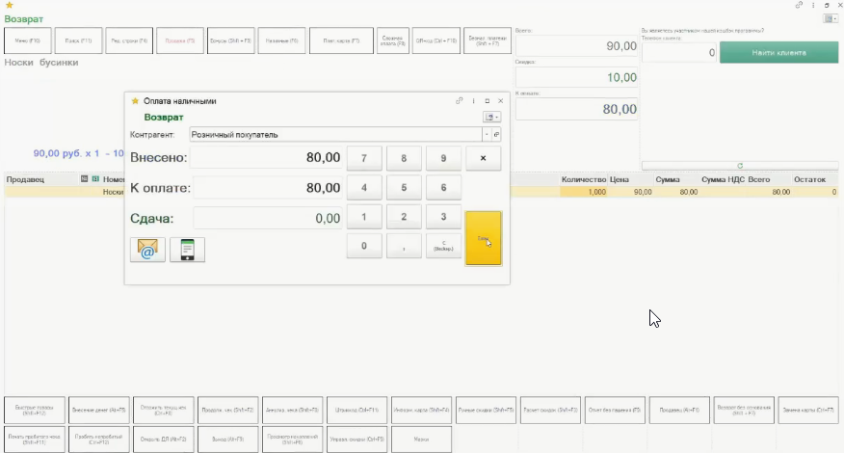This screenshot has width=844, height=453.
Task: Click the Безнал. платежи (Shift+F7) button
Action: point(488,40)
